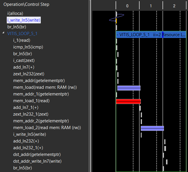
Task: Select the highlighted i_write_ln5(write) operation
Action: (x=24, y=20)
